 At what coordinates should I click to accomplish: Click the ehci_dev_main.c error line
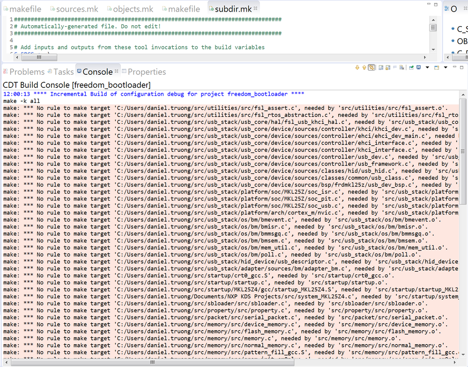tap(230, 136)
